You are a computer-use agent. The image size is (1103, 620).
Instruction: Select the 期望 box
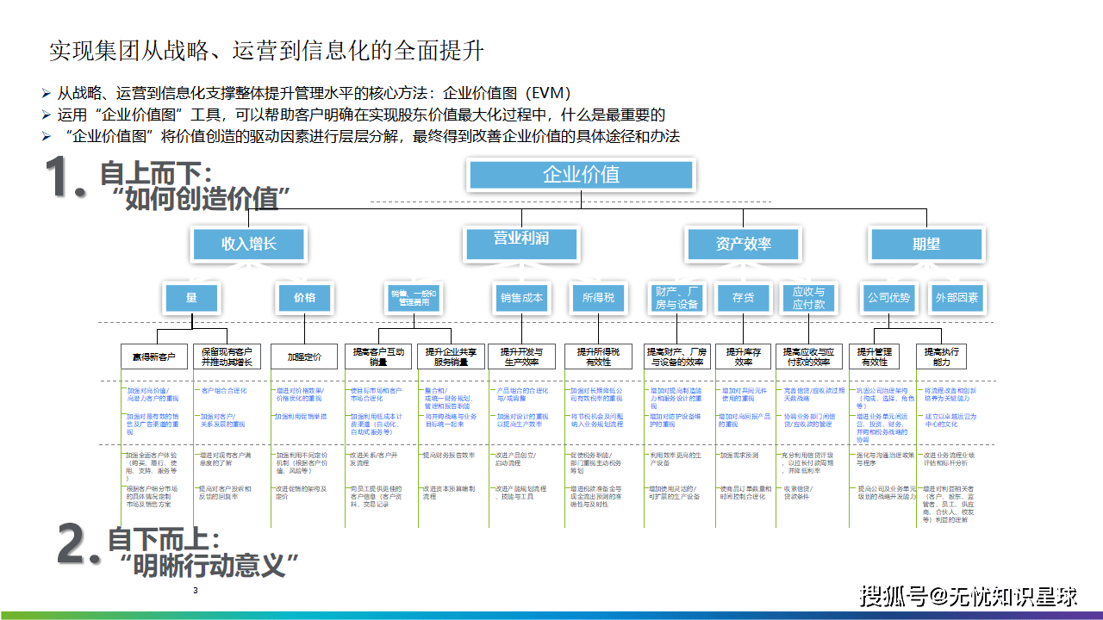point(926,245)
